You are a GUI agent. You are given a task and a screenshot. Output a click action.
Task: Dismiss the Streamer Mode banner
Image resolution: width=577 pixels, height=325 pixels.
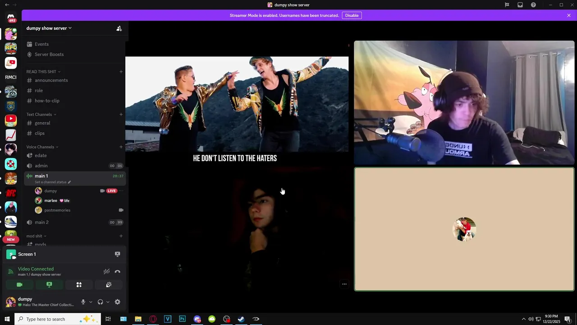(569, 15)
